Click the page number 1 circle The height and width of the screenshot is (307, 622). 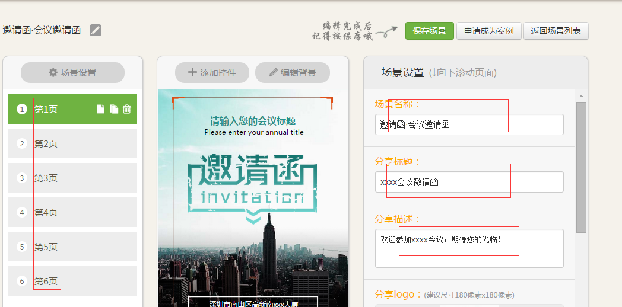pyautogui.click(x=22, y=109)
